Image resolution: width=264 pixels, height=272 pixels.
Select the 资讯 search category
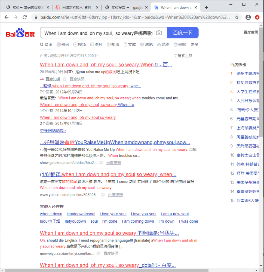[63, 45]
